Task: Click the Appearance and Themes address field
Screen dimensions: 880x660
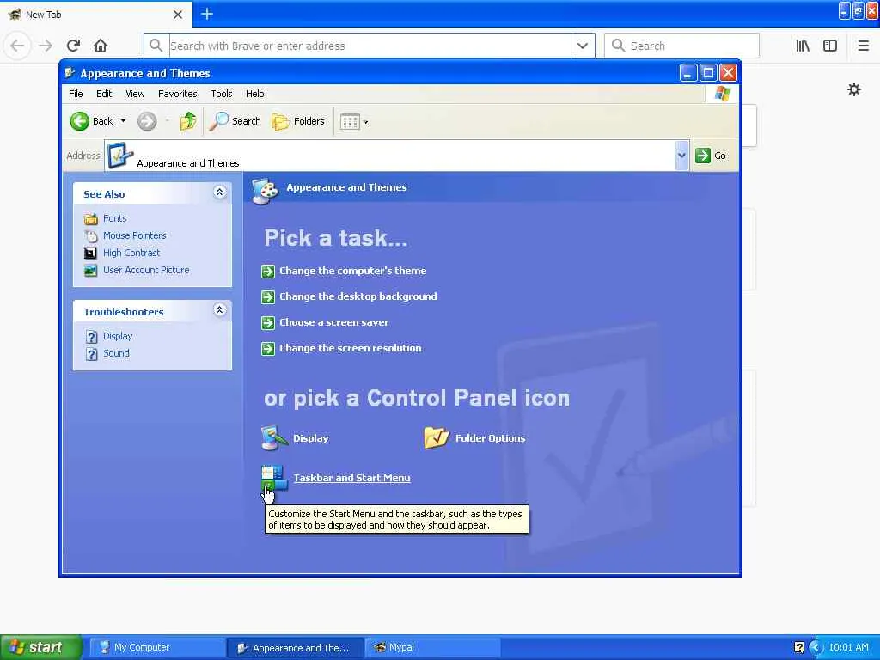Action: [x=390, y=156]
